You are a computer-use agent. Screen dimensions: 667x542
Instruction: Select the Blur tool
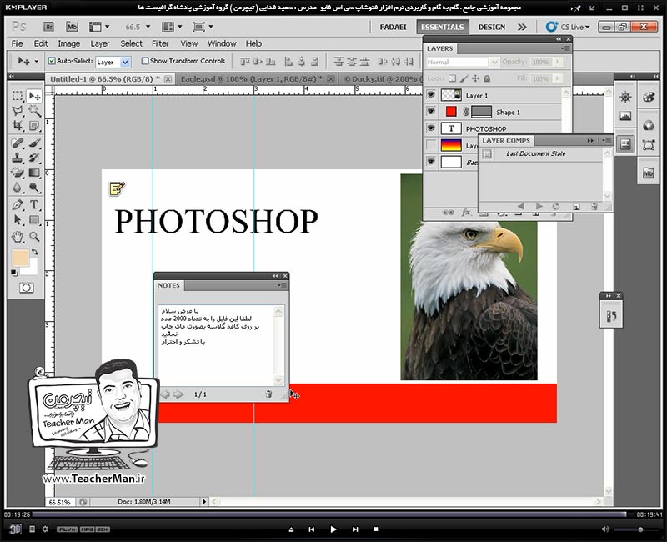click(x=18, y=188)
